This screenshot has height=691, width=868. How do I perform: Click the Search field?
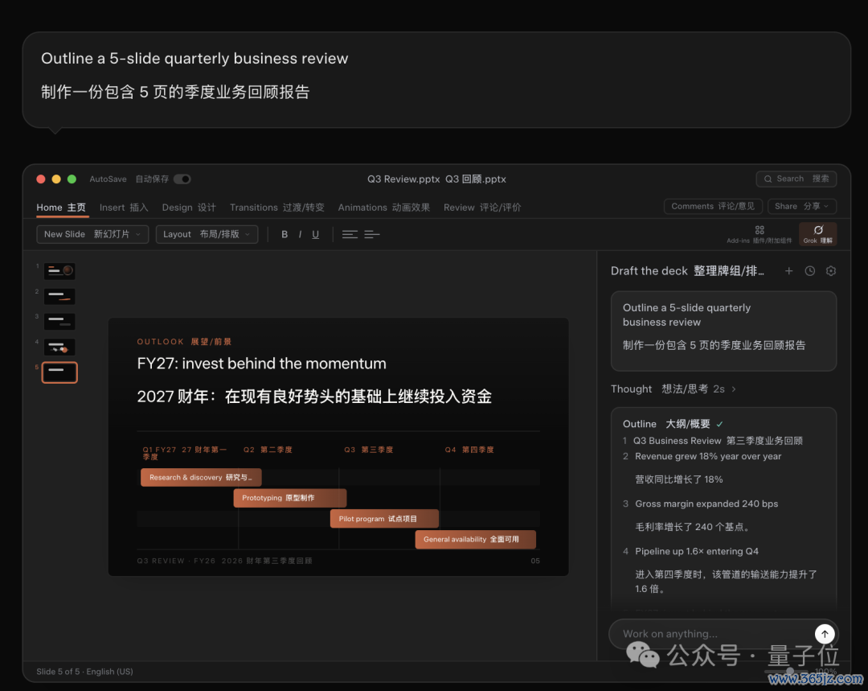(x=796, y=179)
